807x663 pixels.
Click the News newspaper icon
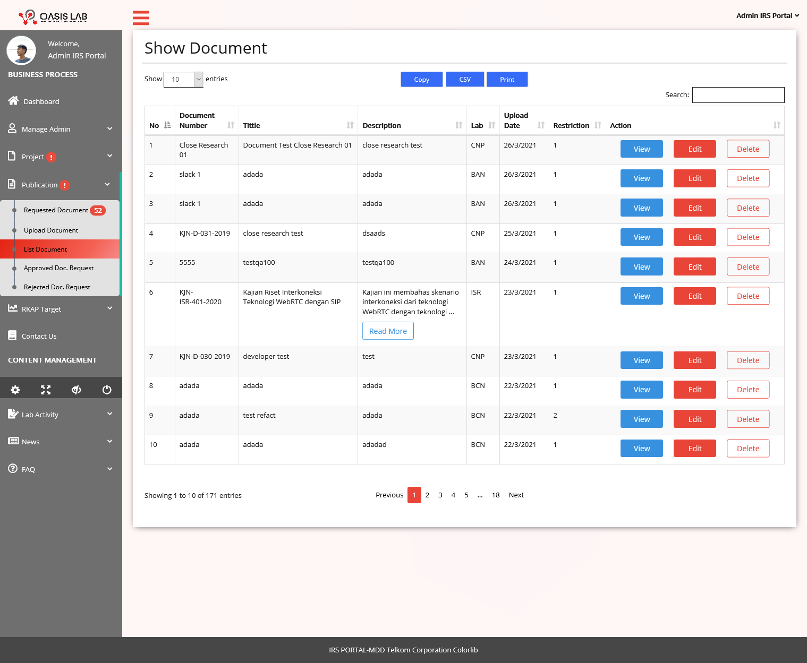tap(13, 441)
